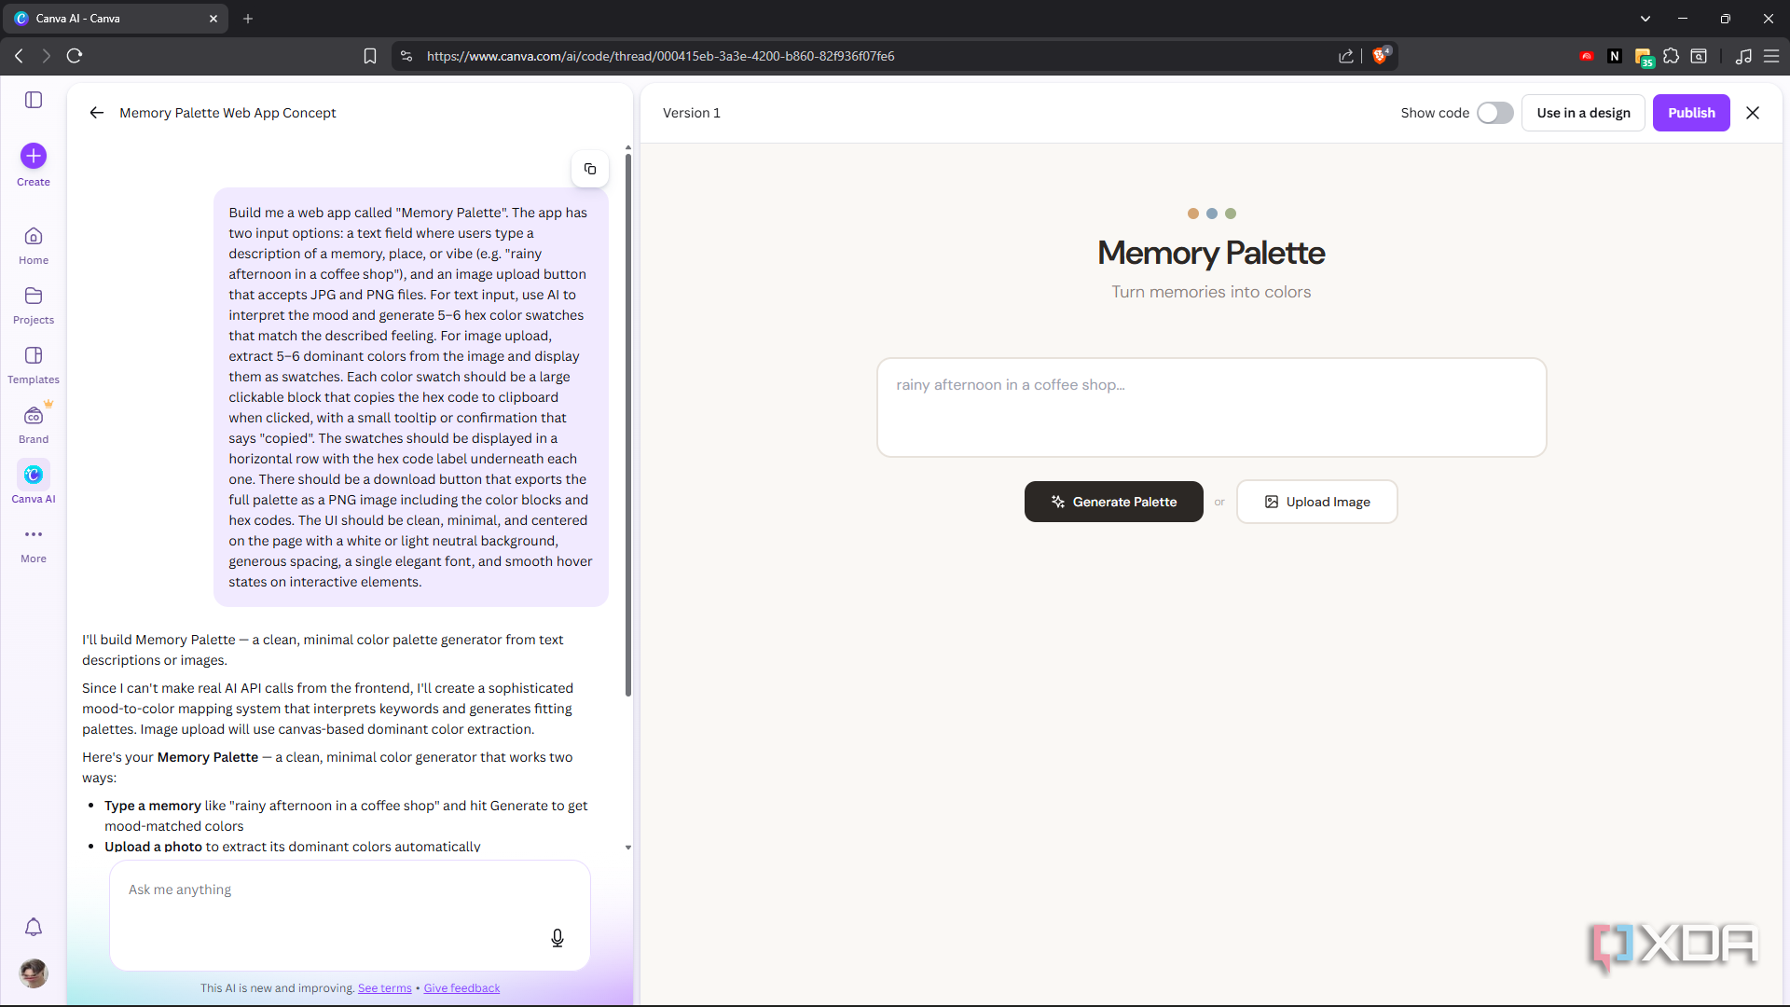The height and width of the screenshot is (1007, 1790).
Task: Open the browser sidebar panel icon
Action: pos(1699,56)
